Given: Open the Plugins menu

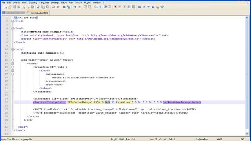Looking at the screenshot, I should [x=87, y=3].
